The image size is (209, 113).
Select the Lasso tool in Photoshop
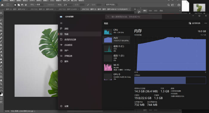(x=1, y=20)
